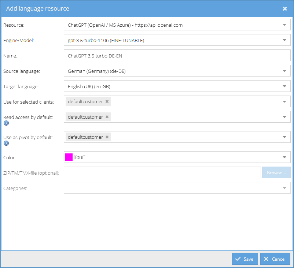Open Use for selected clients dropdown arrow
Screen dimensions: 294x268
(284, 101)
